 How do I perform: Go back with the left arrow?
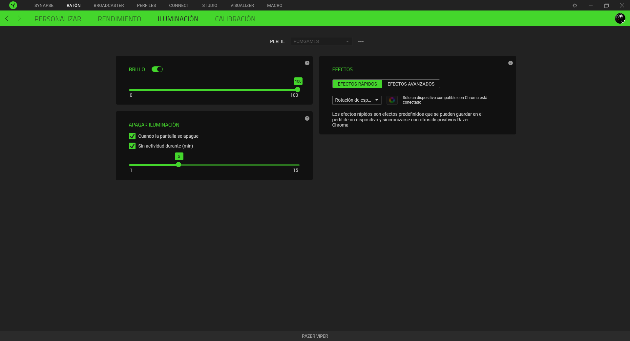coord(7,18)
